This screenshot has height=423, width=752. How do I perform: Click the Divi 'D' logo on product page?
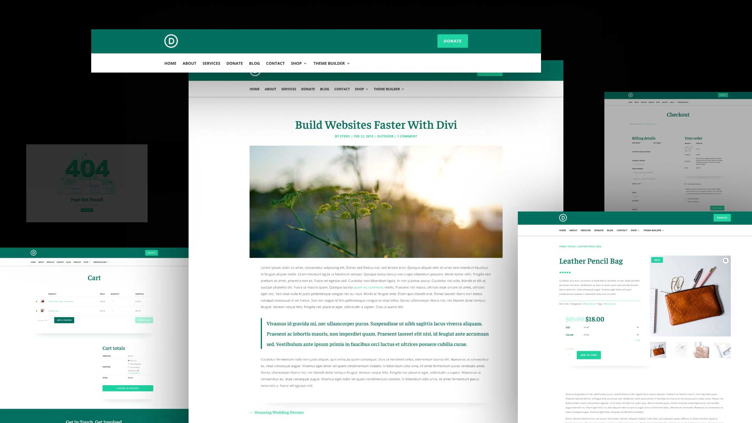coord(562,217)
